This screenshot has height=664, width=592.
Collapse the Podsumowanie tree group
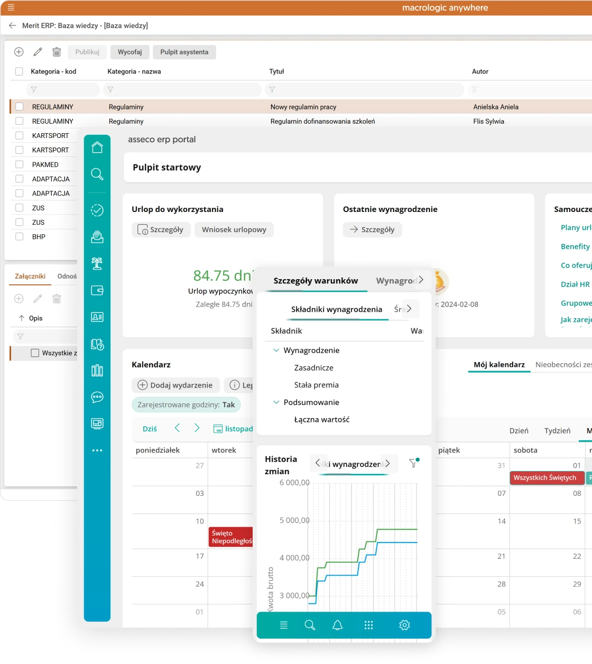pos(276,402)
